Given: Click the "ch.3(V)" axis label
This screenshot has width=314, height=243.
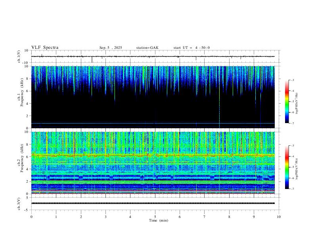Looking at the screenshot, I should pyautogui.click(x=19, y=204).
